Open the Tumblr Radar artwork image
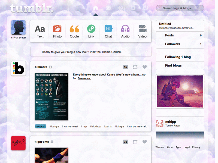218x163 pixels. (180, 91)
